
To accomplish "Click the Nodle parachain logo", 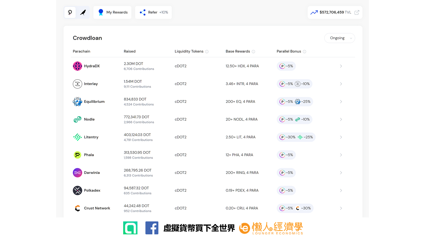I will tap(77, 119).
